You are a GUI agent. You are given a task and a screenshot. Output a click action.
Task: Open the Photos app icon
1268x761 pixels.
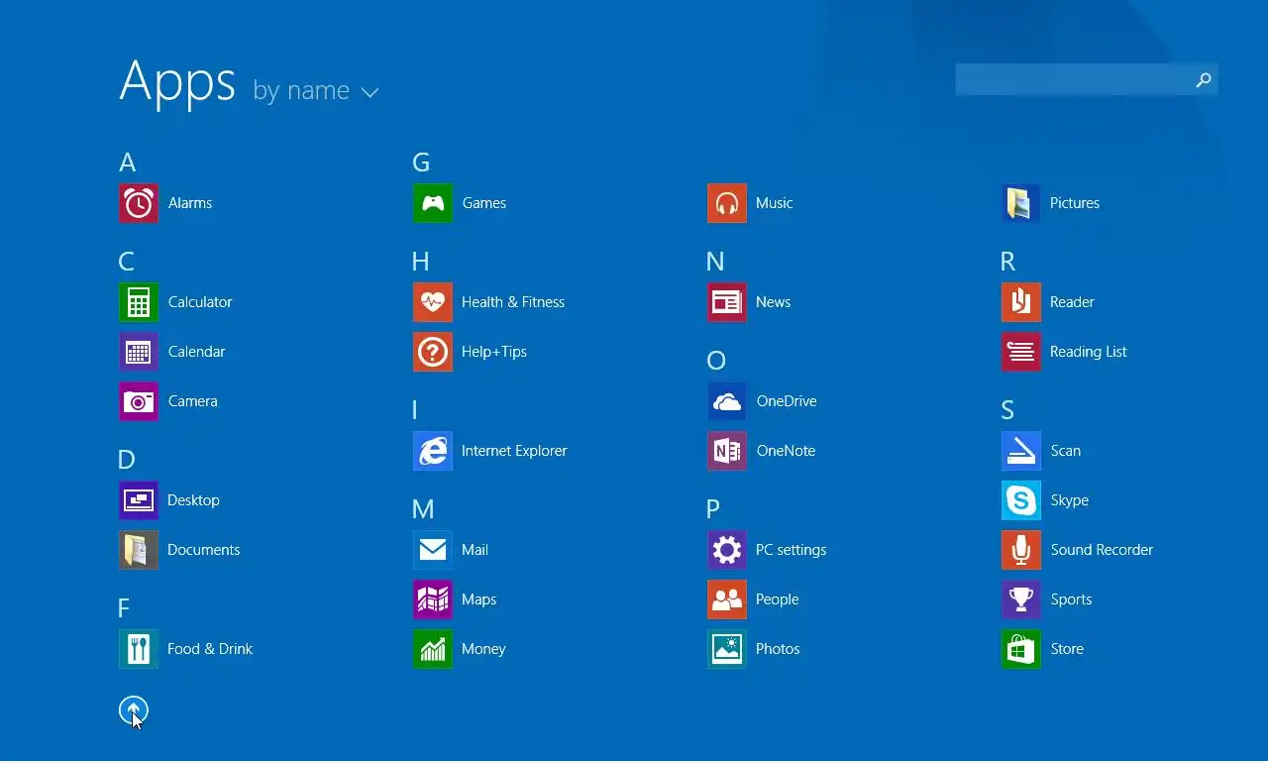727,649
